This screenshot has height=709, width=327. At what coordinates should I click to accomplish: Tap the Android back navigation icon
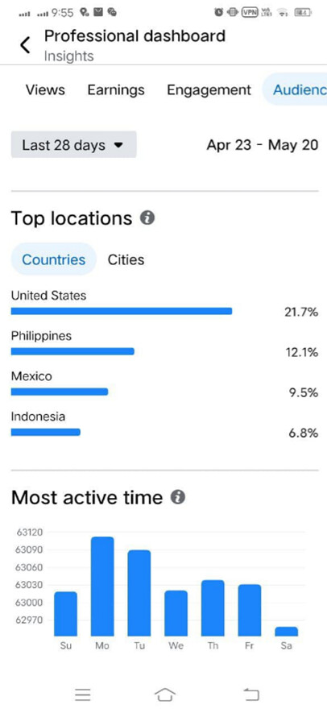coord(251,694)
